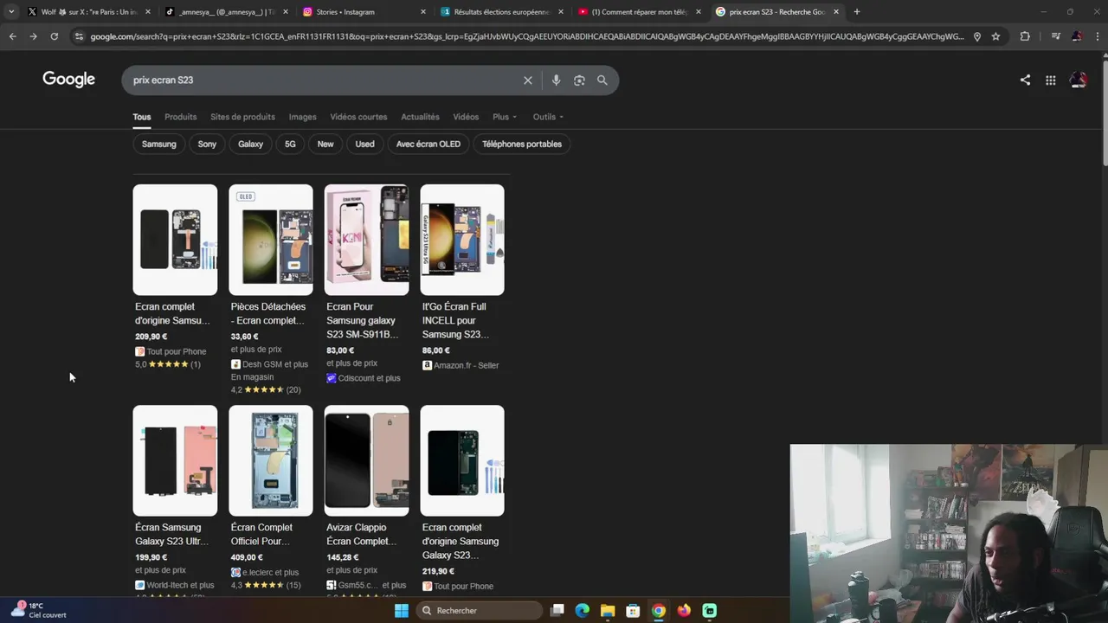Viewport: 1108px width, 623px height.
Task: Open the Ecran Pour Samsung galaxy S23 SM-S911B product
Action: tap(366, 284)
